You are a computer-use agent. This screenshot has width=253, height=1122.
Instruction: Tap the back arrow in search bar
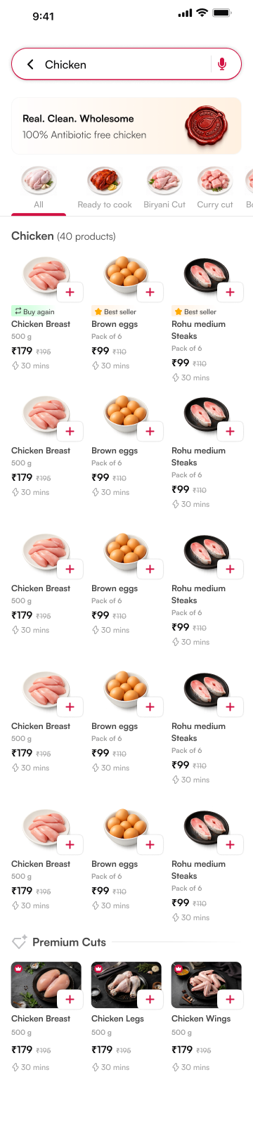[30, 65]
